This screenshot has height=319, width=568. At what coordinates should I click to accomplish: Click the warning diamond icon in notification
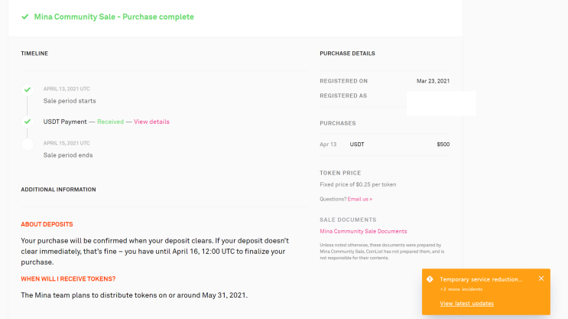point(430,279)
